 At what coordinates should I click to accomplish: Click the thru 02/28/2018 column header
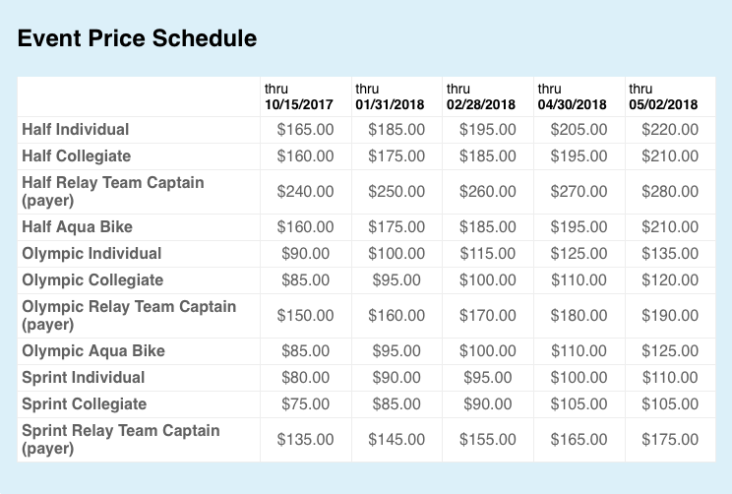(480, 96)
